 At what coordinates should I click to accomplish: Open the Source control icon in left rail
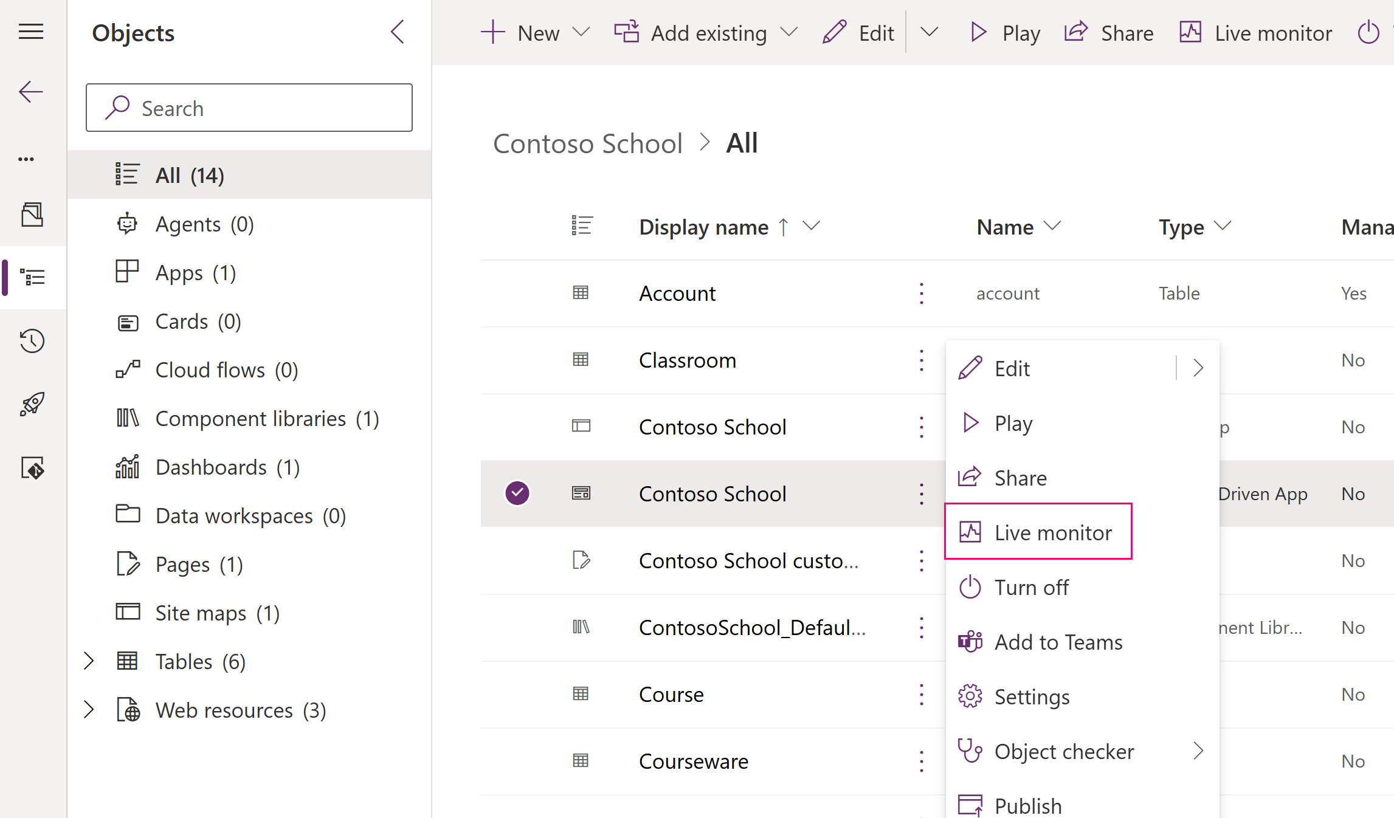[32, 468]
